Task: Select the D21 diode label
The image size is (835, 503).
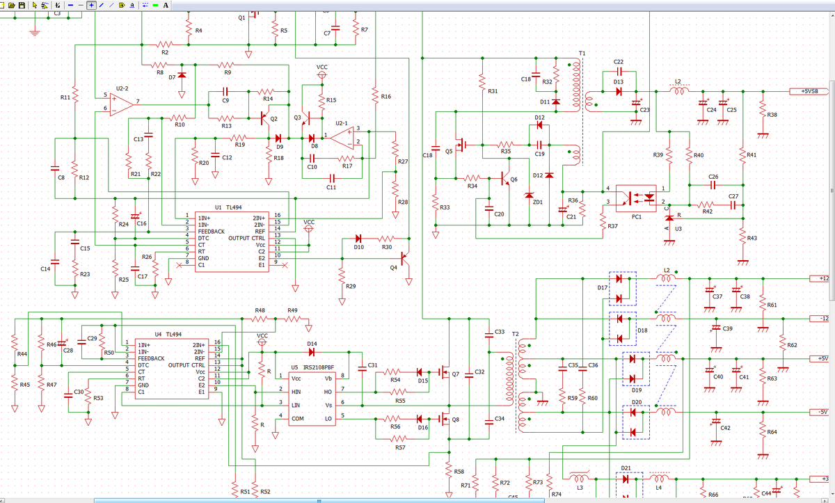Action: click(625, 468)
